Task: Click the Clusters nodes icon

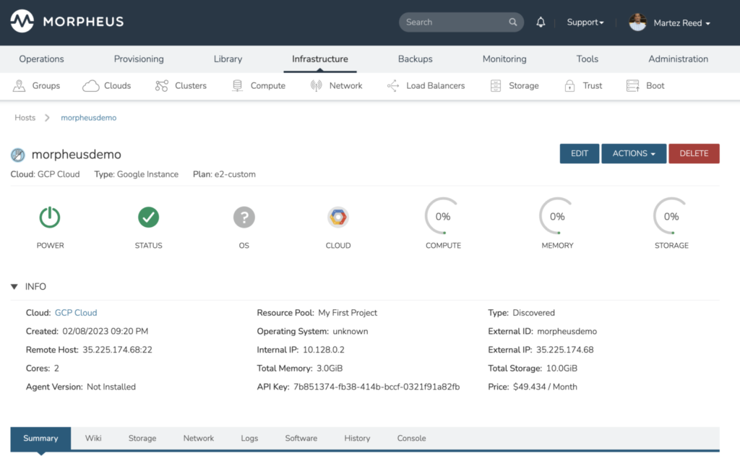Action: (161, 86)
